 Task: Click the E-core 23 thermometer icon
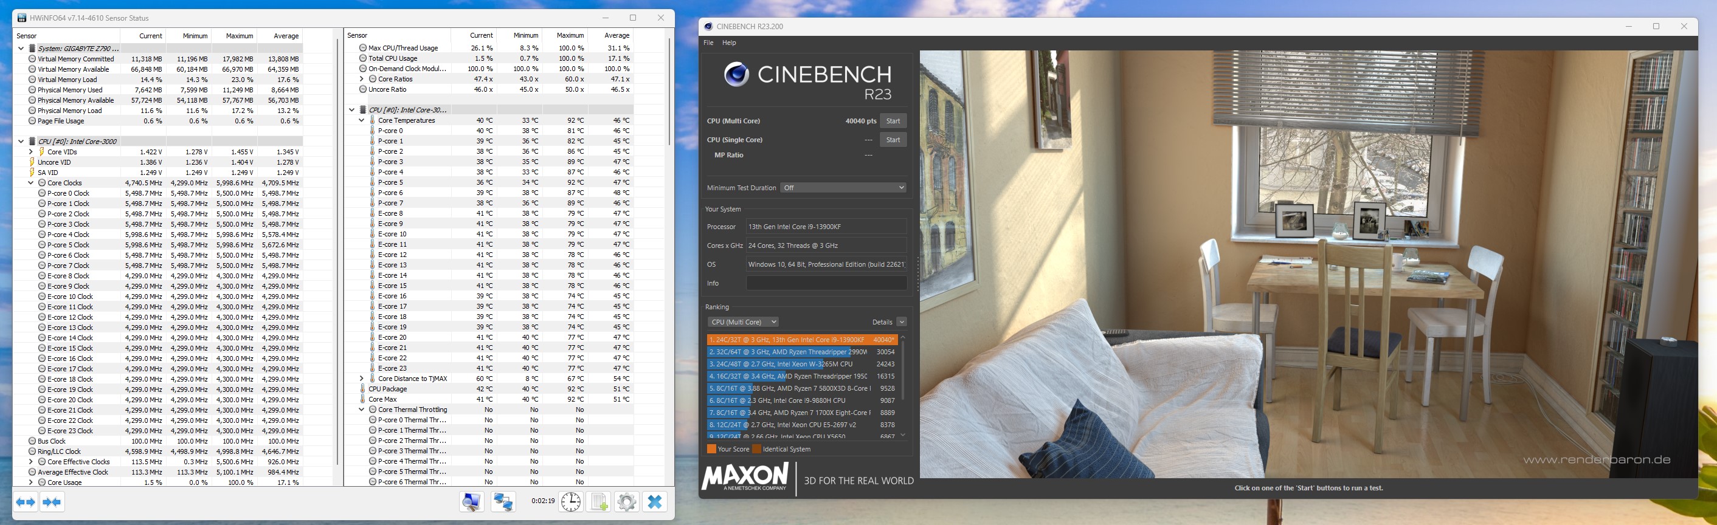373,368
